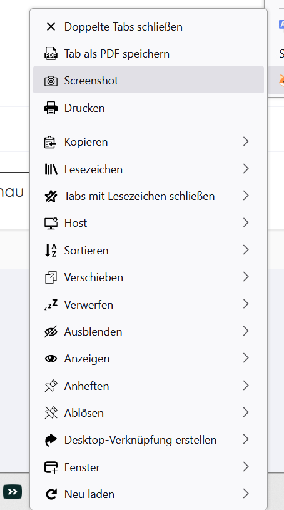This screenshot has height=510, width=284.
Task: Select the Fenster menu entry
Action: 148,467
